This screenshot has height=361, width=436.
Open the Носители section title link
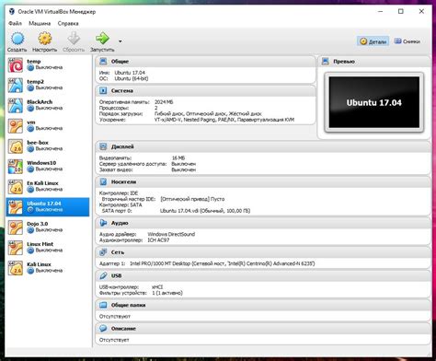coord(123,181)
